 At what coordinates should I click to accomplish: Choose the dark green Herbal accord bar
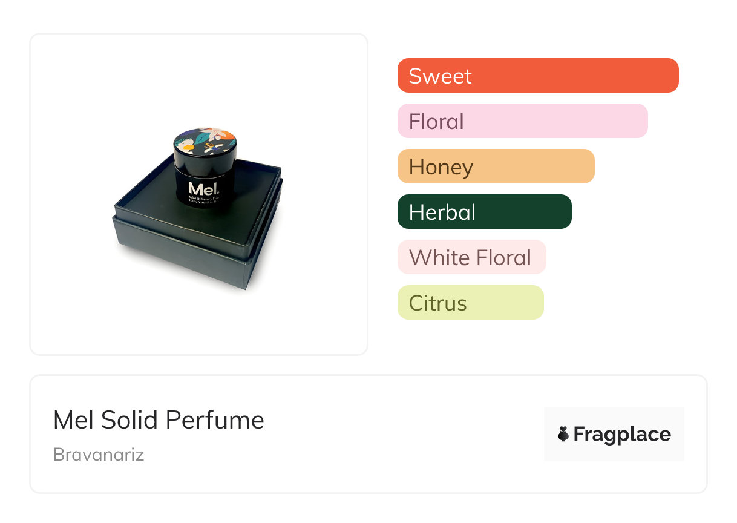click(484, 212)
